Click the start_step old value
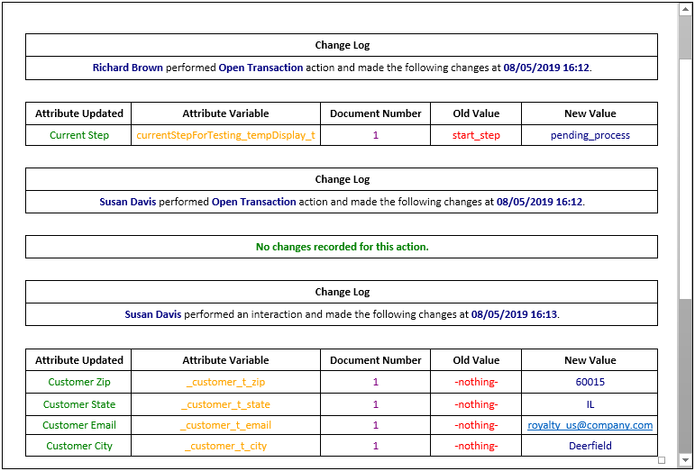This screenshot has width=695, height=471. point(475,135)
